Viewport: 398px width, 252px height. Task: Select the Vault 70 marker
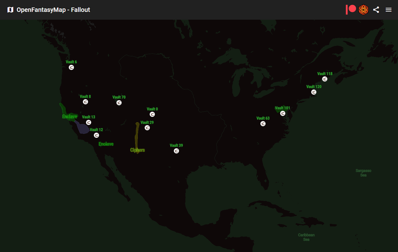(119, 103)
